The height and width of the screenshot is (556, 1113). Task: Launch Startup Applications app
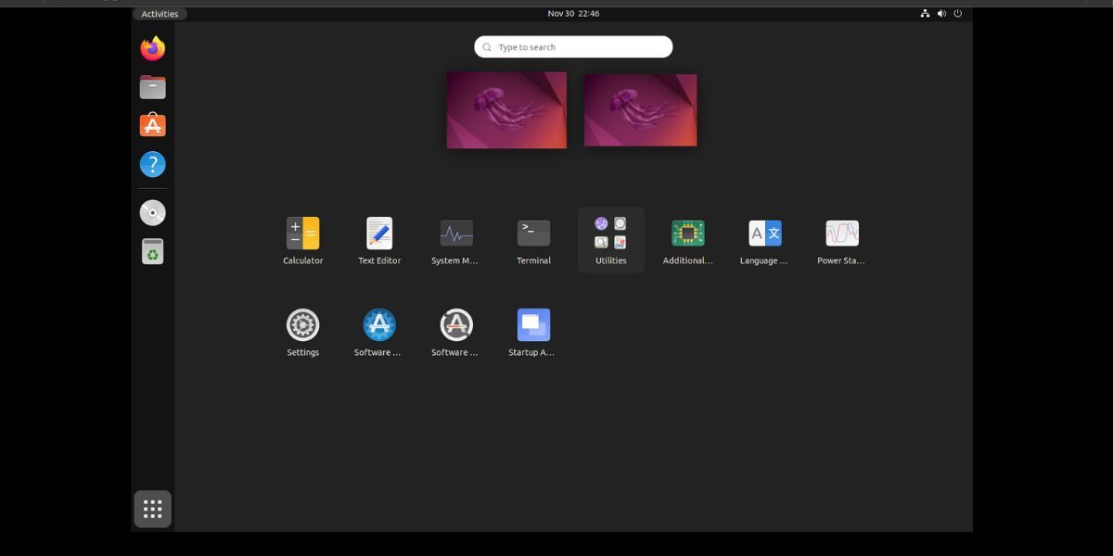point(533,325)
